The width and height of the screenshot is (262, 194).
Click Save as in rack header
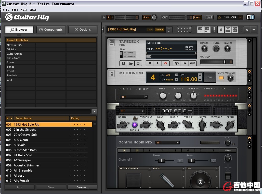coord(159,29)
